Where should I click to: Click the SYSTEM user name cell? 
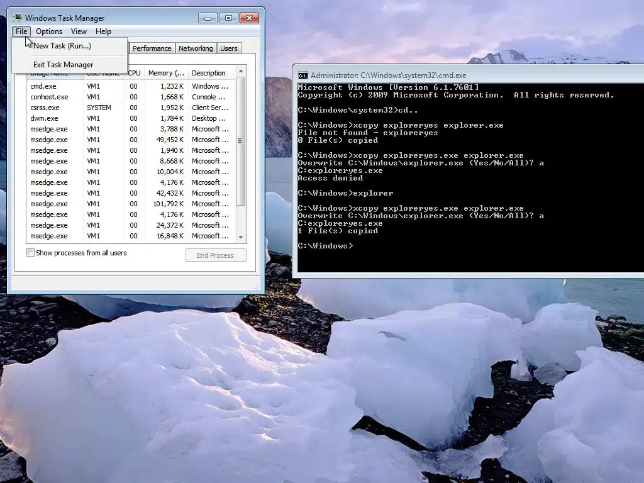click(x=99, y=108)
